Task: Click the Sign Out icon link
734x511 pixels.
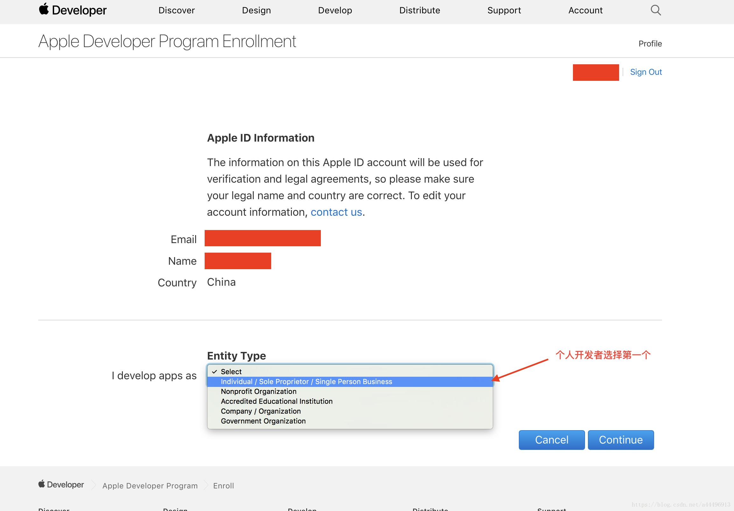Action: click(644, 72)
